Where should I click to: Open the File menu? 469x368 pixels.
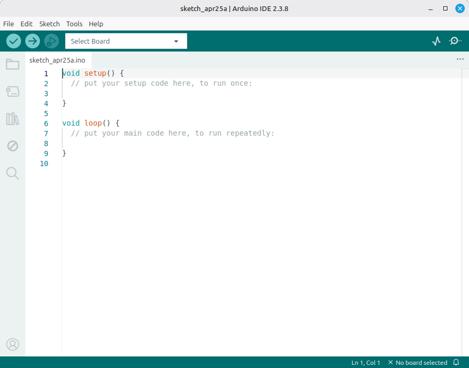point(8,24)
